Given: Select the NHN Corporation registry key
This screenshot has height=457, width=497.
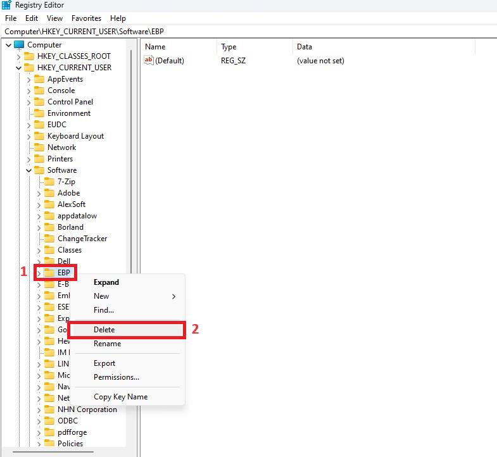Looking at the screenshot, I should click(87, 410).
